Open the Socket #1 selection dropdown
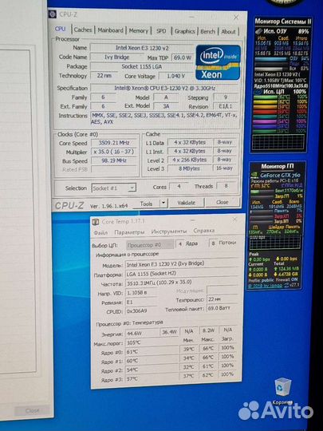323x431 pixels. (113, 188)
